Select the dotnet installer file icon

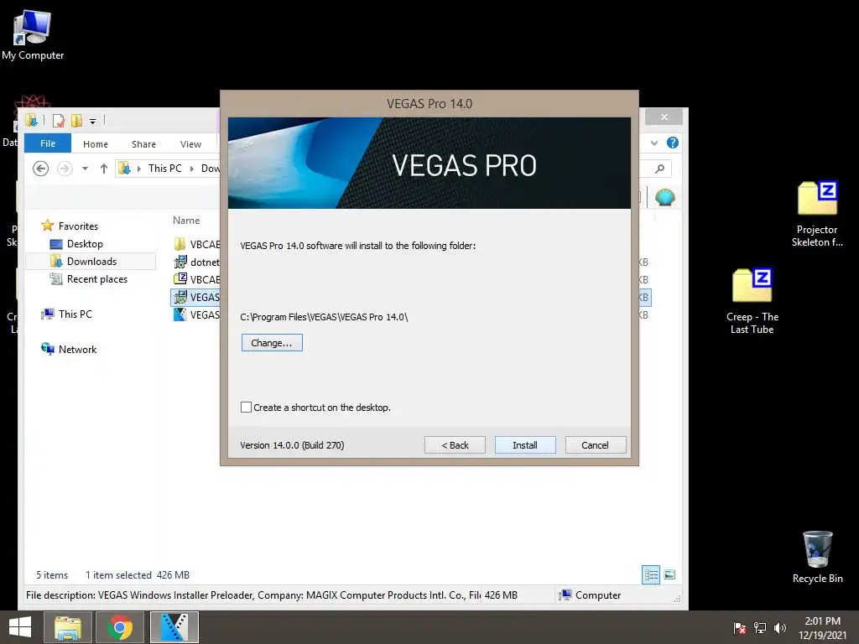pos(180,262)
